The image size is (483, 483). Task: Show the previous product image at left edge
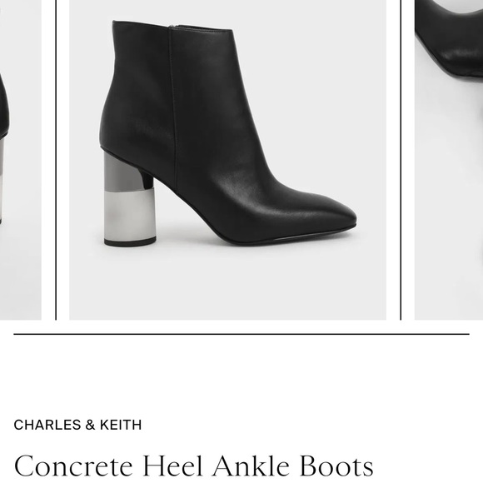click(20, 160)
